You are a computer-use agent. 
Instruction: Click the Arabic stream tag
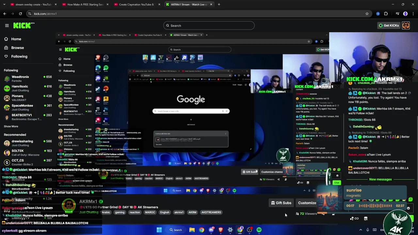[x=106, y=212]
